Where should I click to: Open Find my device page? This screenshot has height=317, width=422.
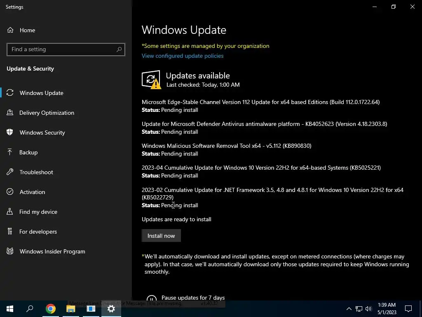pyautogui.click(x=38, y=212)
